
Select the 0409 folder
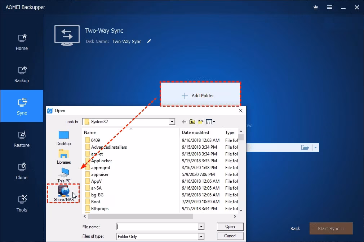pyautogui.click(x=95, y=140)
